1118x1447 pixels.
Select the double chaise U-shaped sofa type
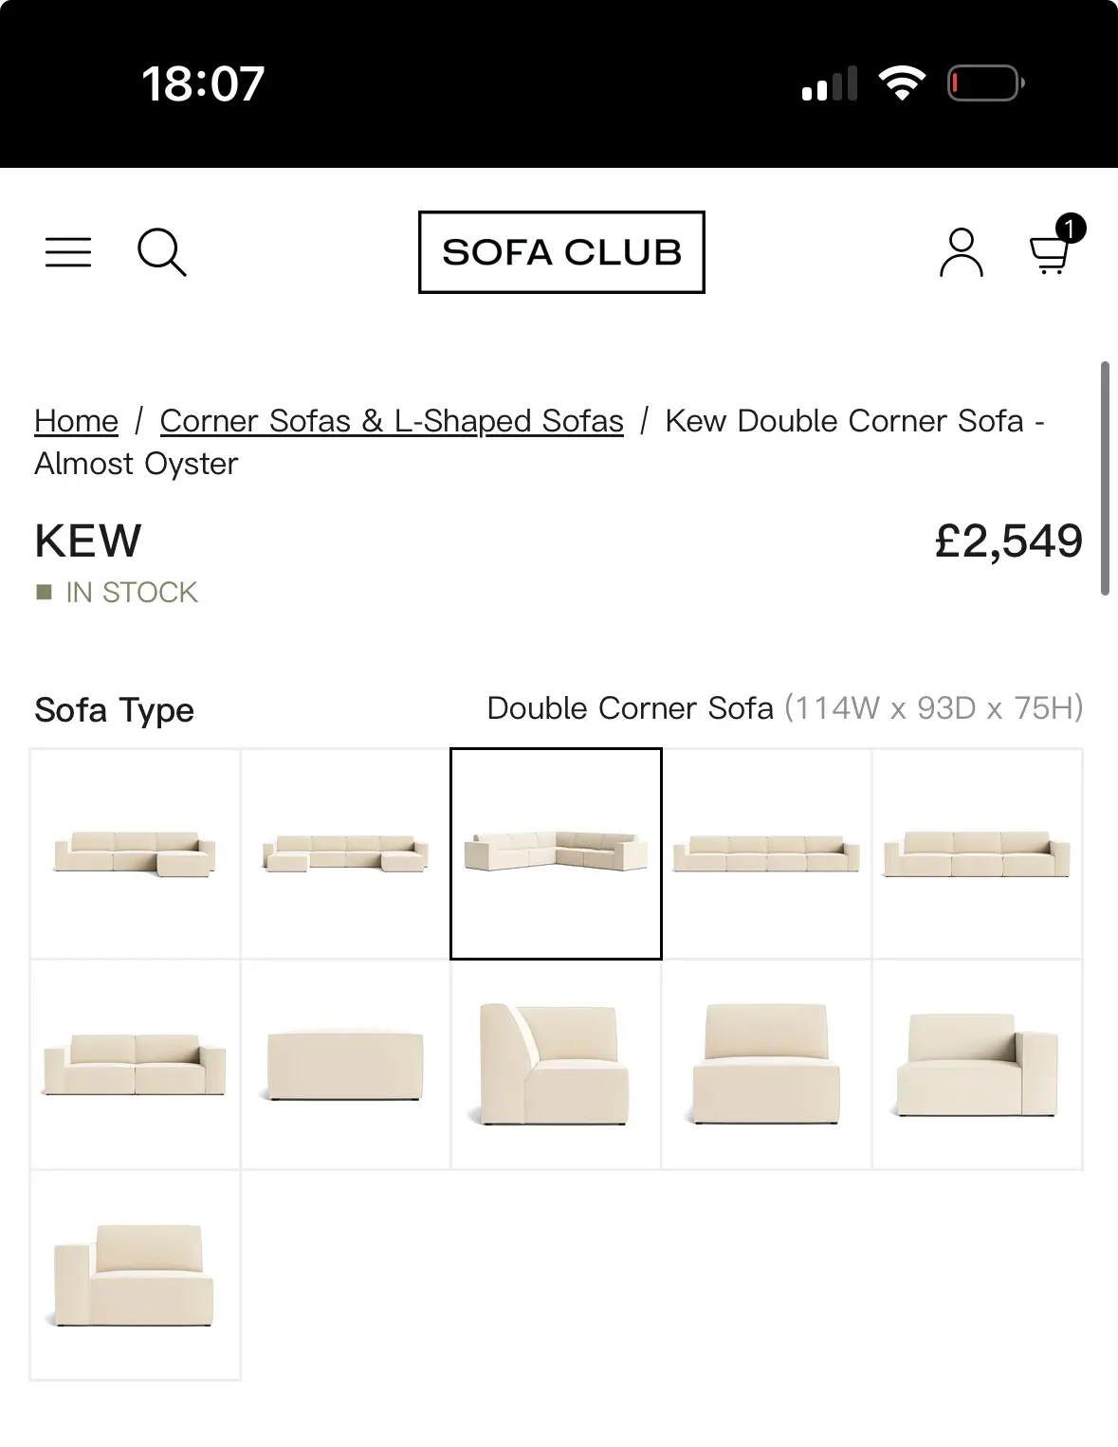(x=345, y=853)
